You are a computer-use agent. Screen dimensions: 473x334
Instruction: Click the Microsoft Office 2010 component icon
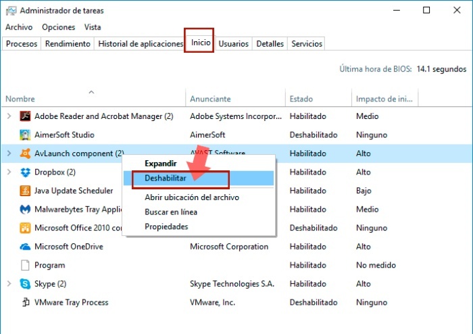[25, 228]
